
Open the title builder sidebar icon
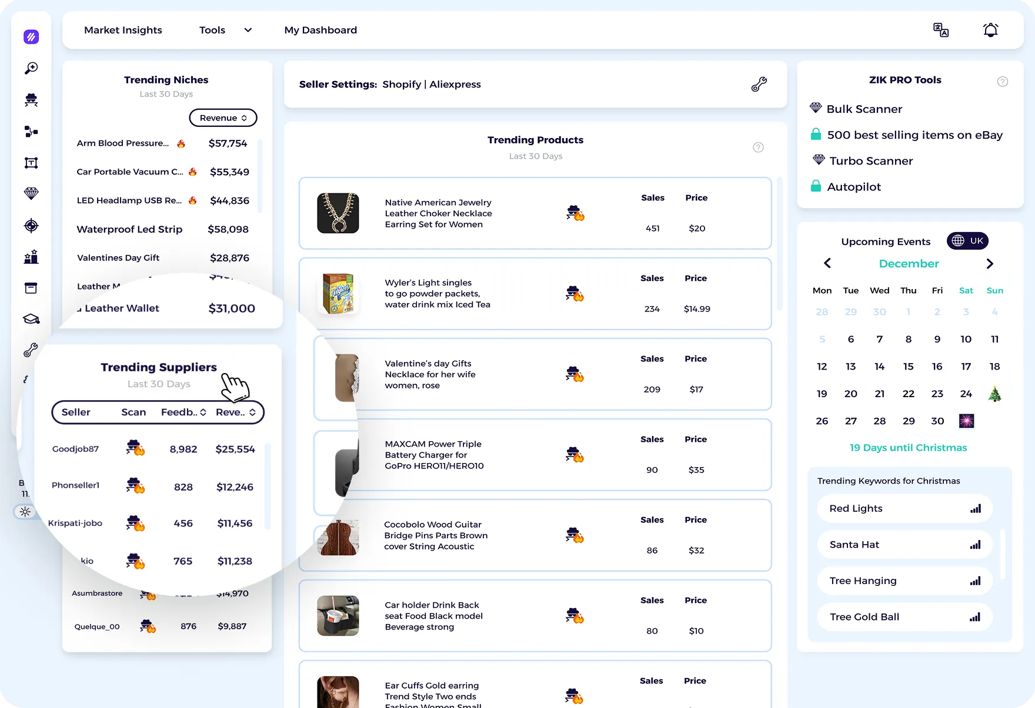coord(31,163)
